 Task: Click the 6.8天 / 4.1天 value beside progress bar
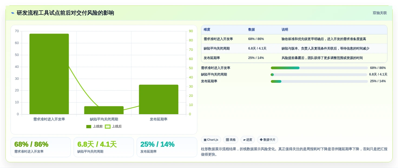pyautogui.click(x=378, y=74)
